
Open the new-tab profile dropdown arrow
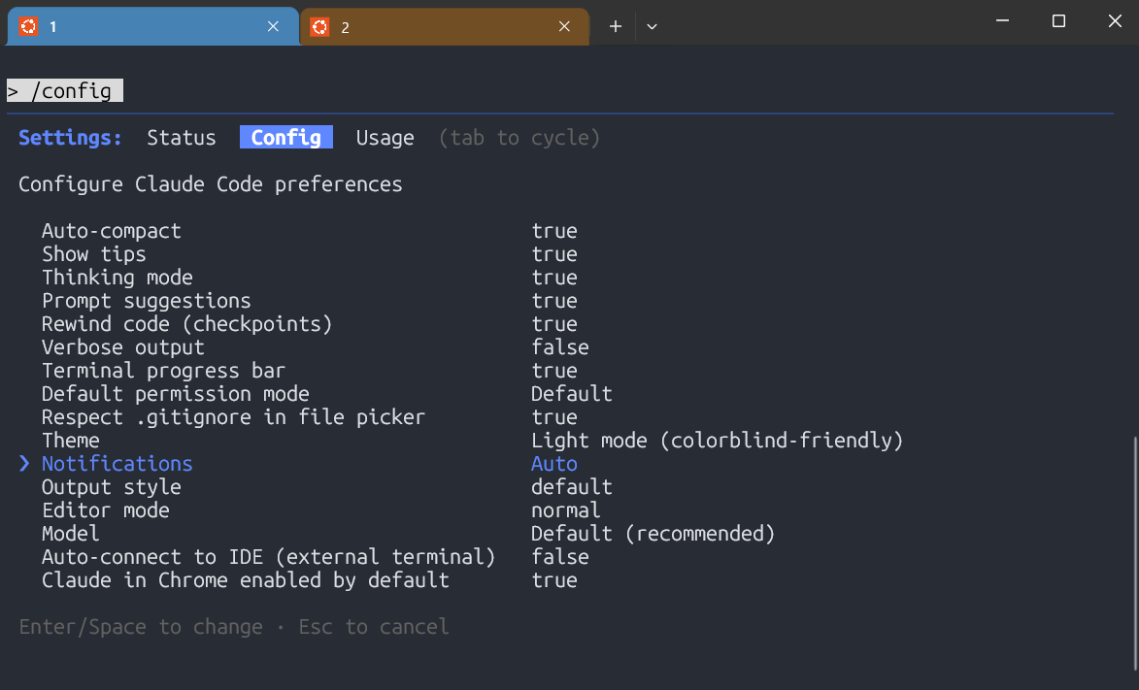pos(652,26)
